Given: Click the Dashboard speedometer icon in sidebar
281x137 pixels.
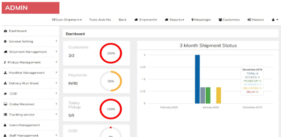Looking at the screenshot, I should click(x=5, y=31).
